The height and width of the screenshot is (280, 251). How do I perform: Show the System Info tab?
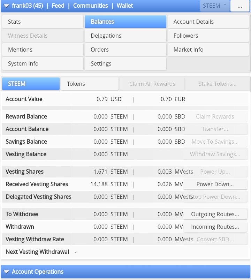43,63
